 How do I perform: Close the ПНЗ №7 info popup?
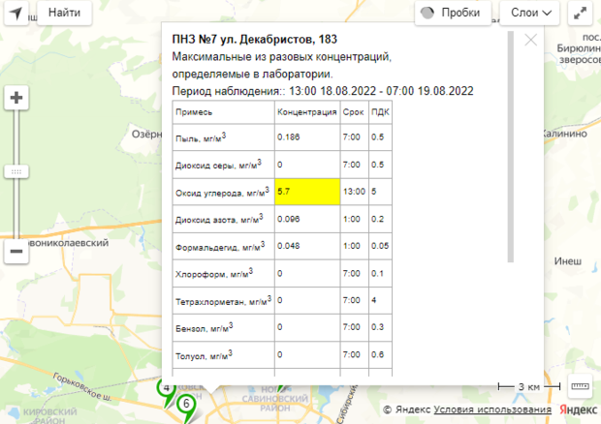530,40
